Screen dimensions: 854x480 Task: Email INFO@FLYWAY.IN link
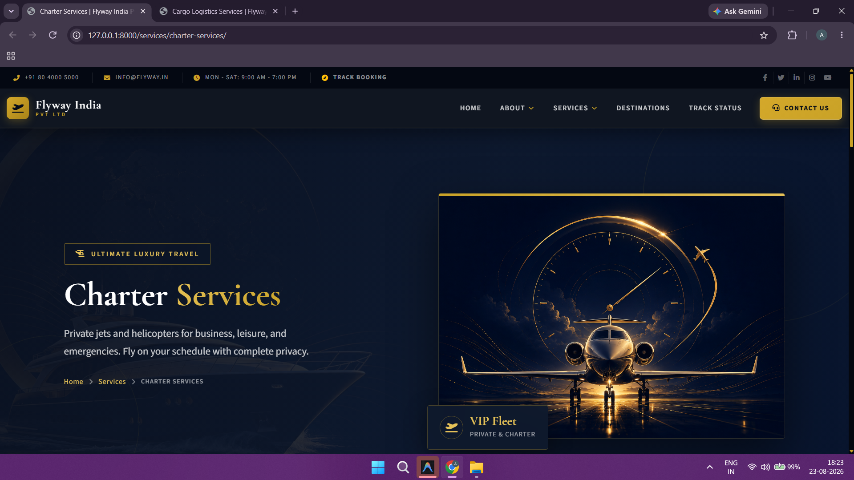click(x=142, y=77)
